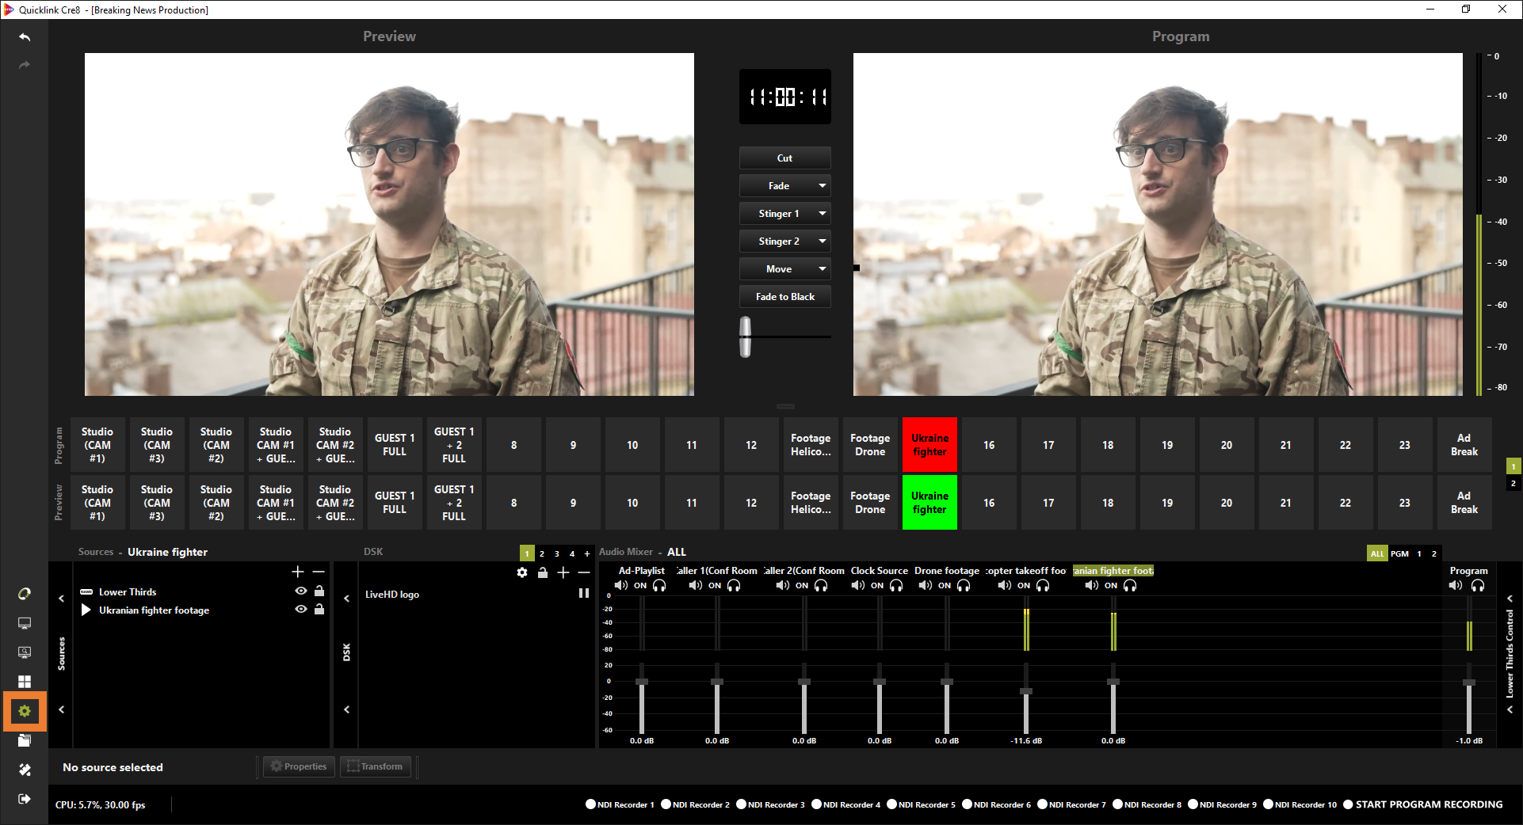The height and width of the screenshot is (825, 1523).
Task: Click the Preview video monitor
Action: coord(389,224)
